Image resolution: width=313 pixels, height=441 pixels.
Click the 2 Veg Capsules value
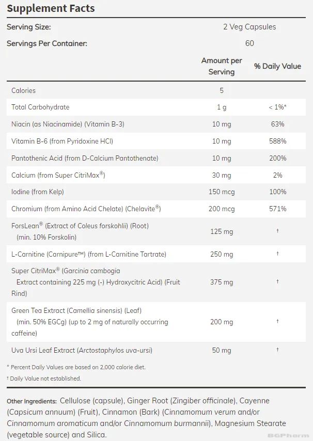click(249, 27)
